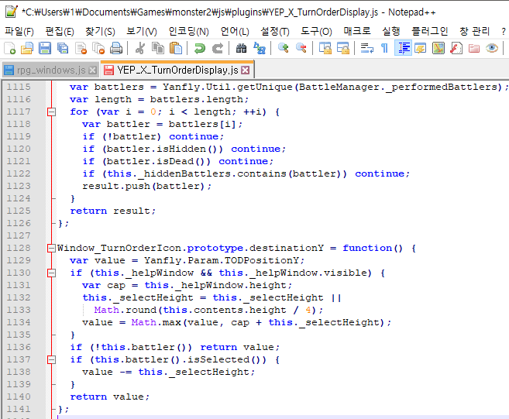Click line number 1115 in margin

point(19,87)
